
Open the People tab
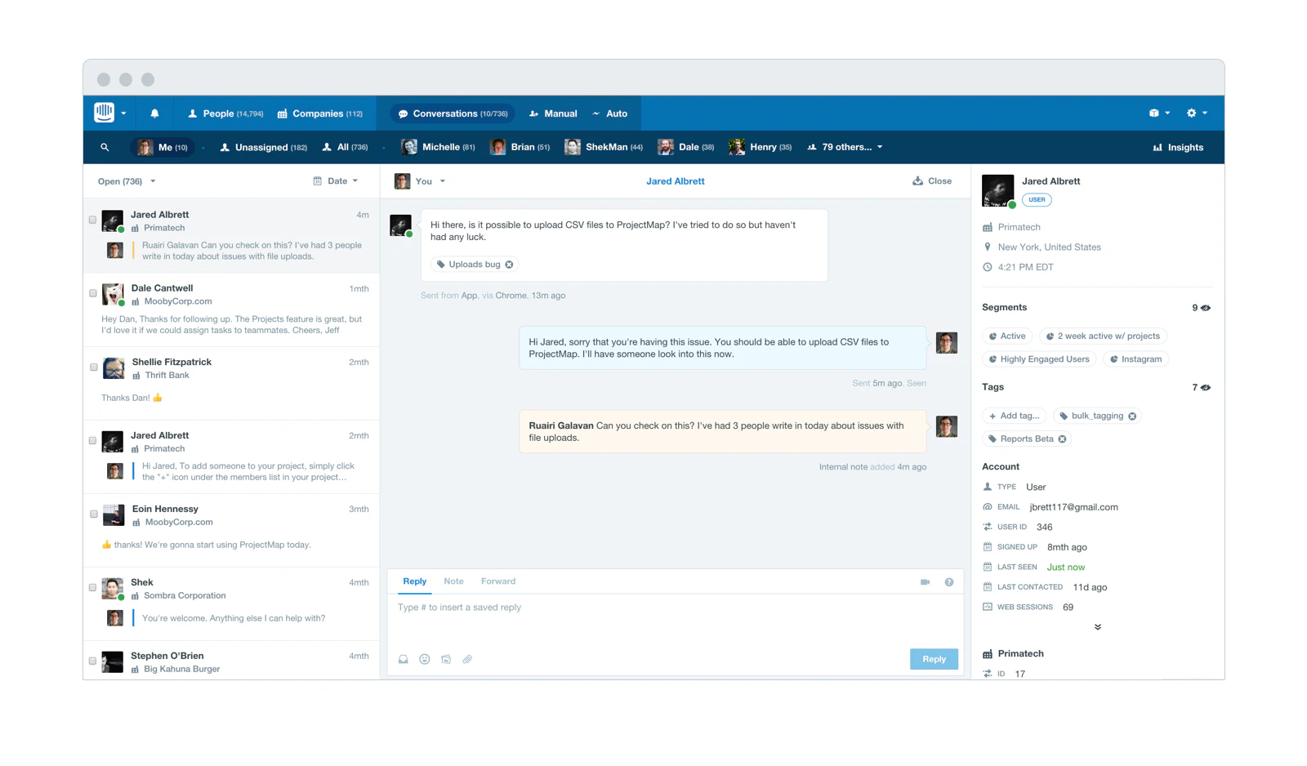(225, 114)
